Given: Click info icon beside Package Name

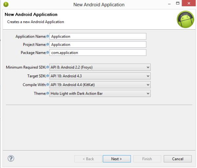Looking at the screenshot, I should pos(48,52).
